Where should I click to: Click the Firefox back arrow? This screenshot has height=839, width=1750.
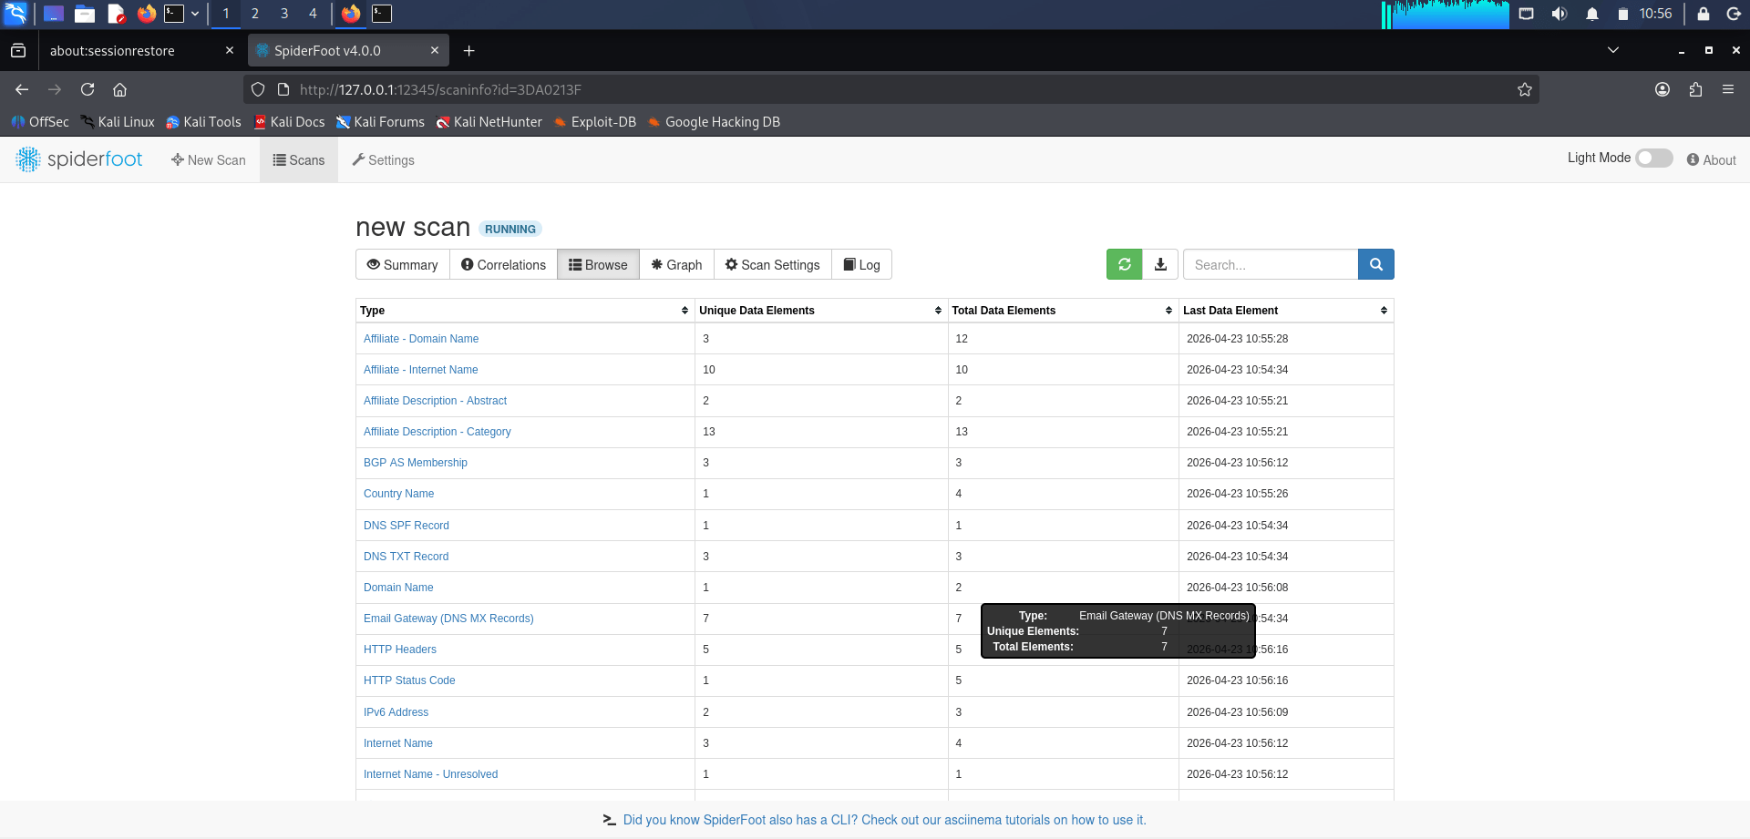[22, 89]
